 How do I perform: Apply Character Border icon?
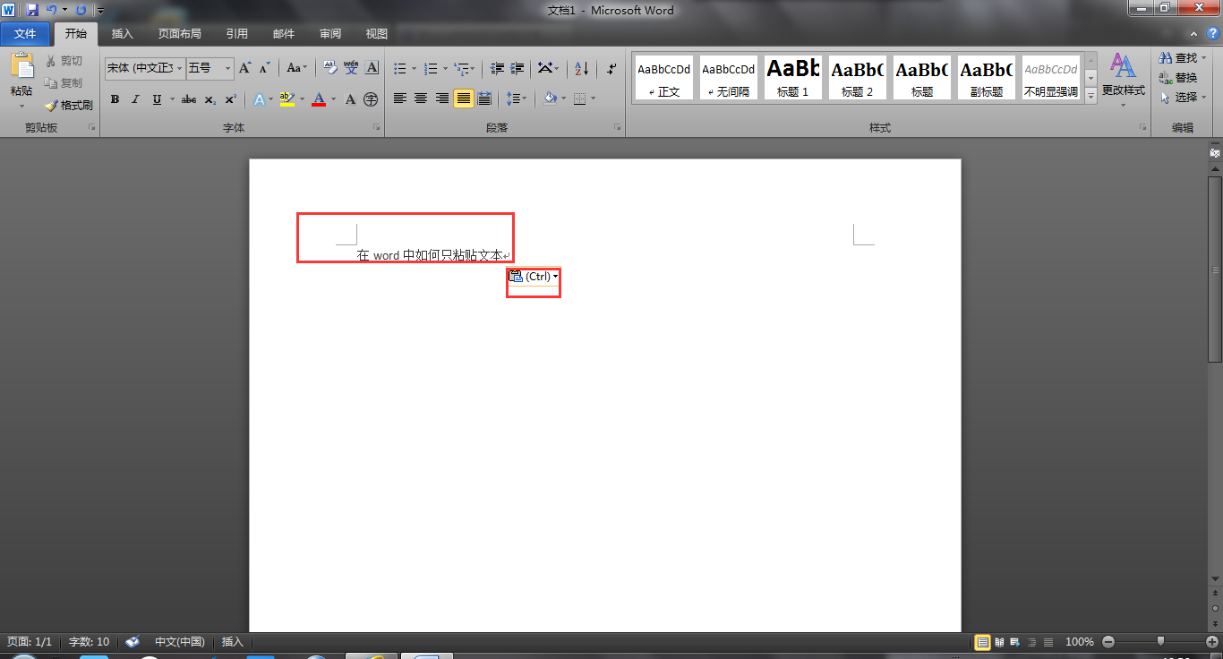(372, 68)
